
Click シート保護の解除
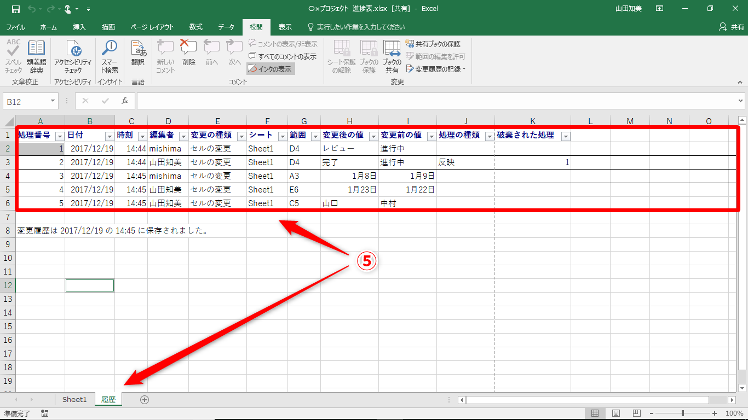pos(342,57)
